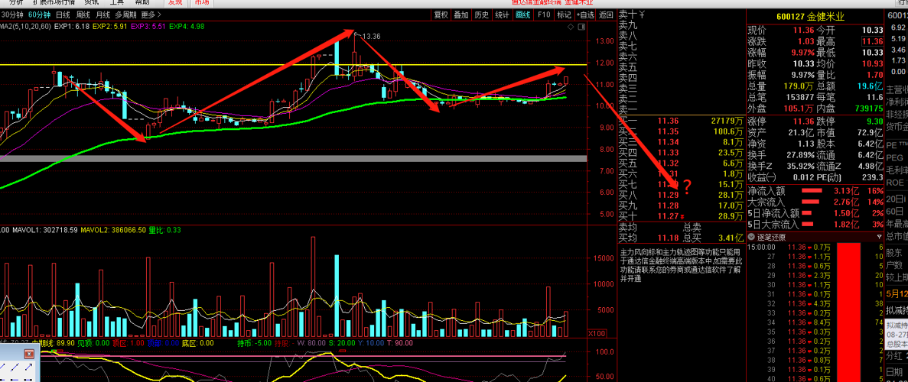Click the 量比: 0.33 label
This screenshot has height=382, width=908.
(165, 230)
